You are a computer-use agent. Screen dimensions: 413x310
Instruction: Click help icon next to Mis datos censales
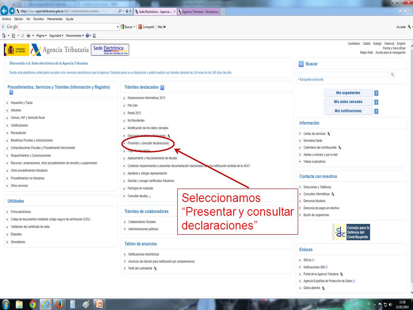pyautogui.click(x=376, y=102)
